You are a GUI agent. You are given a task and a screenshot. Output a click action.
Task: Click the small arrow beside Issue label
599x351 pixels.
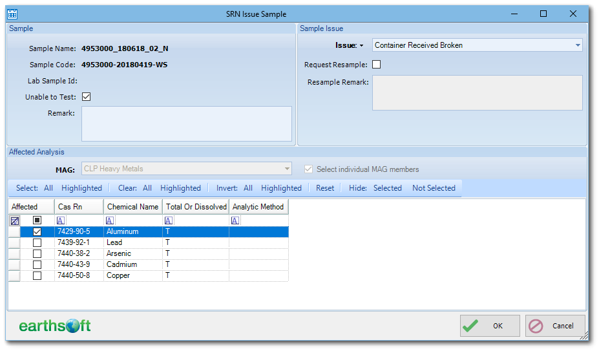coord(361,45)
